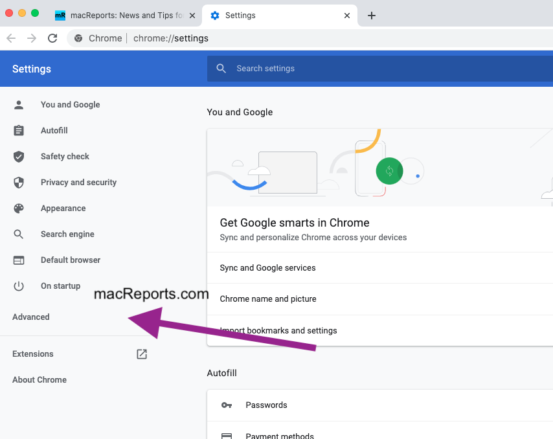The image size is (553, 439).
Task: Click the chrome://settings address bar
Action: (310, 38)
